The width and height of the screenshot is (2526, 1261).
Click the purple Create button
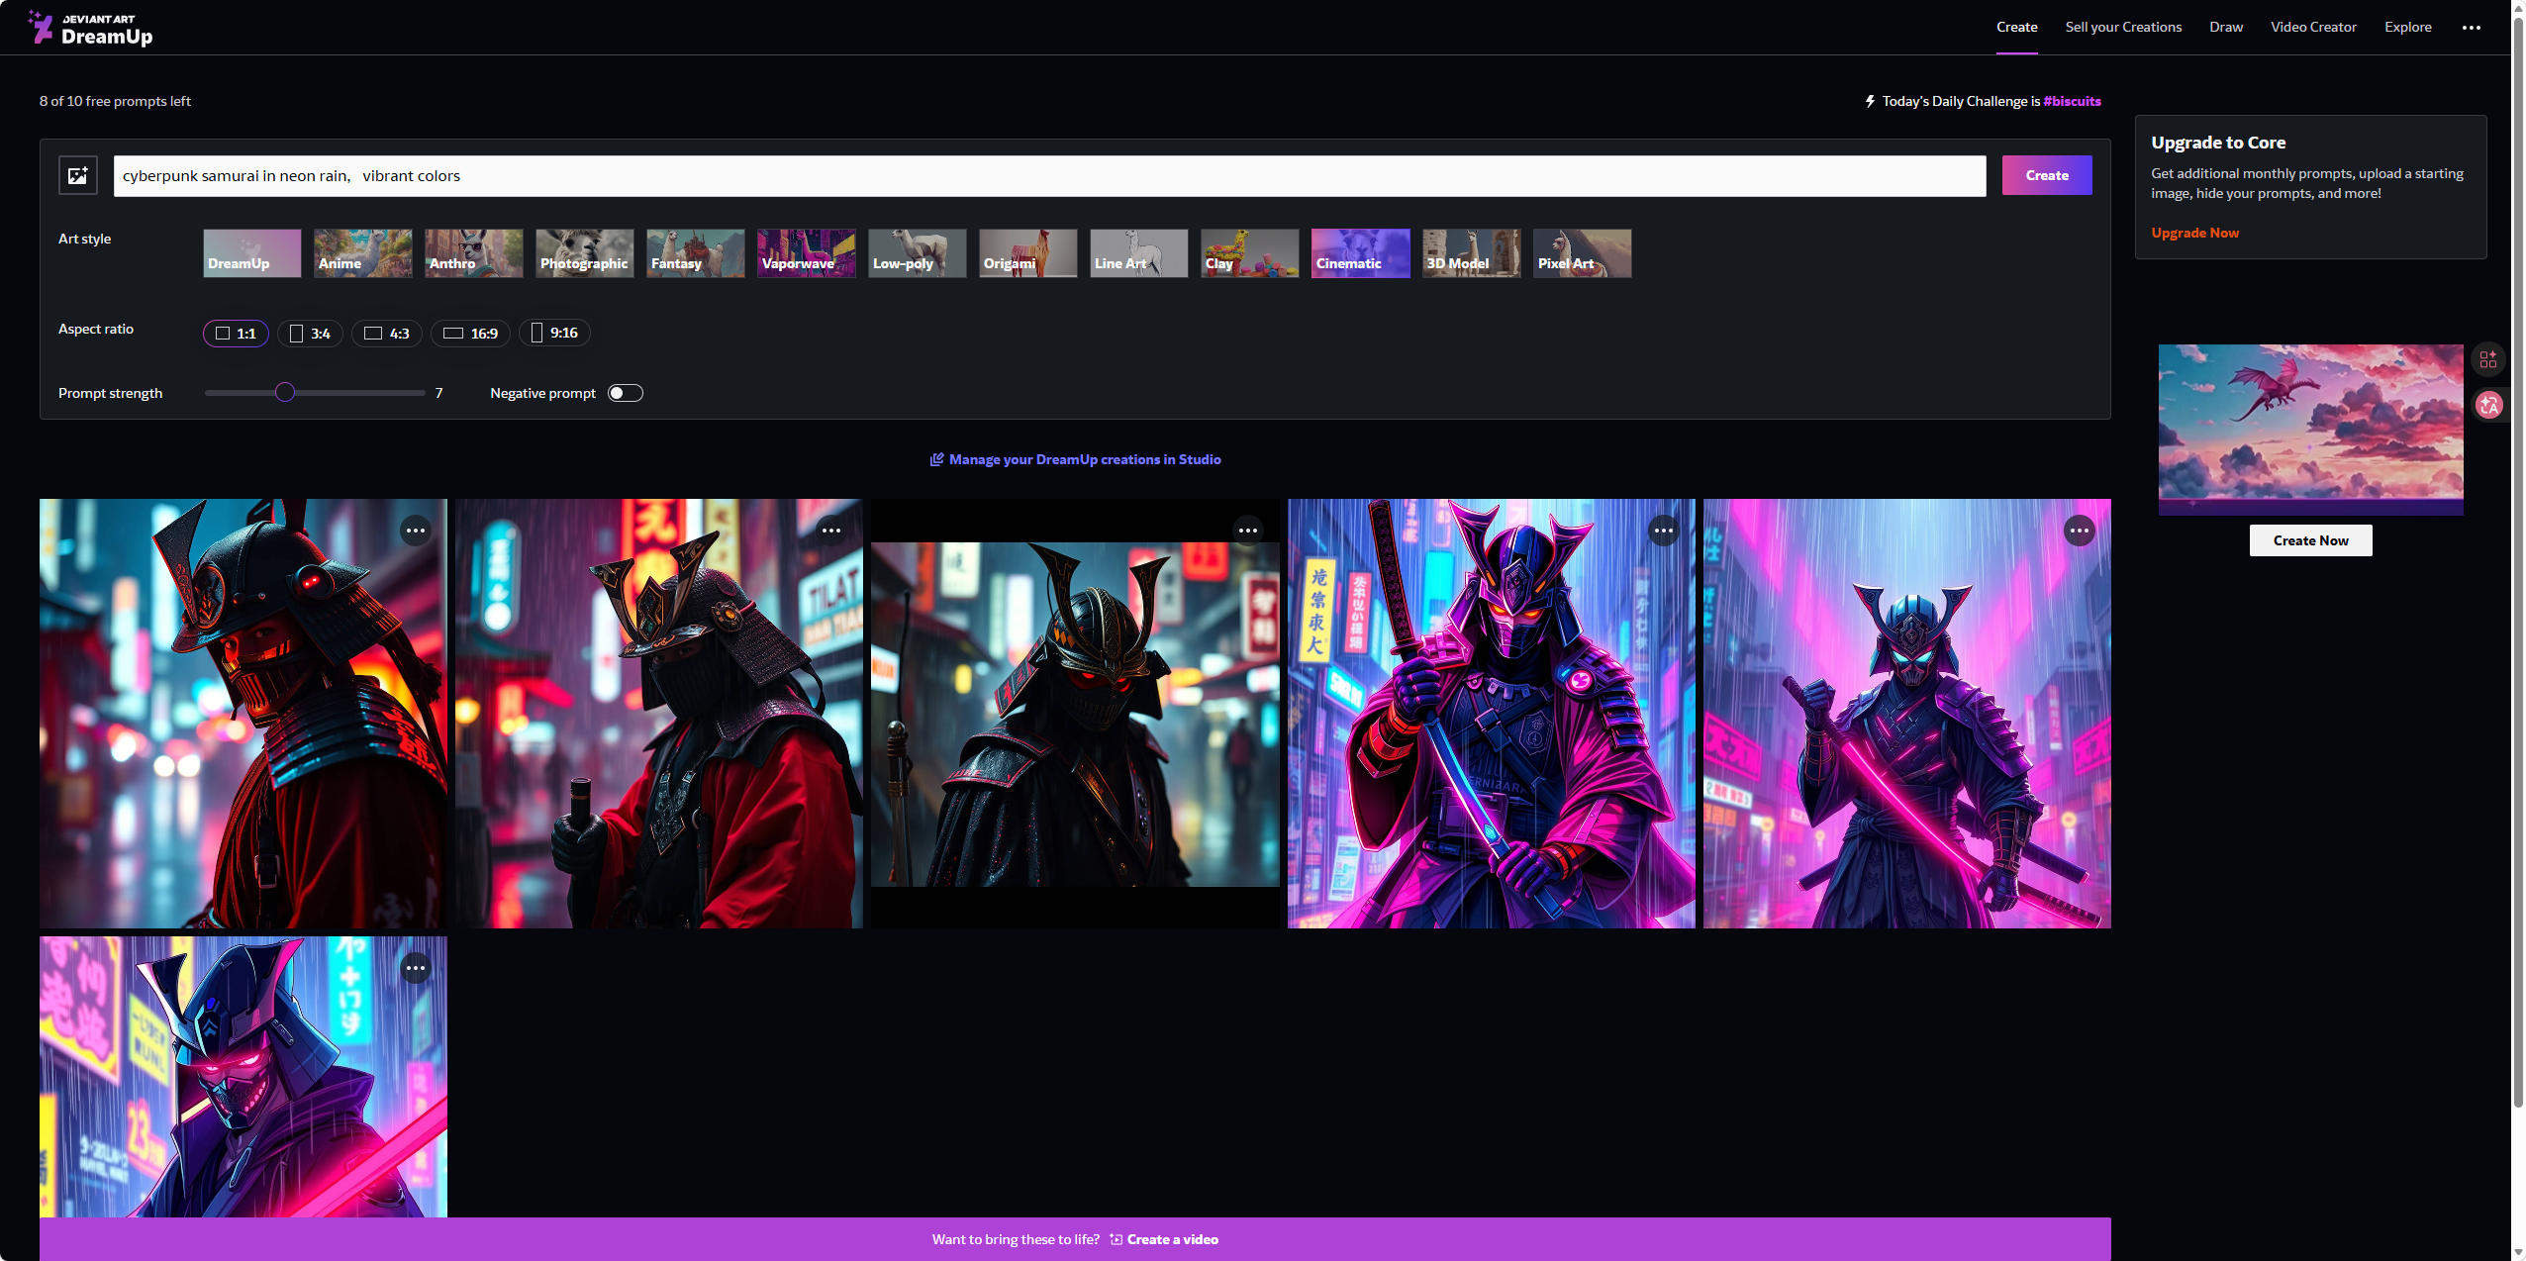pyautogui.click(x=2047, y=175)
